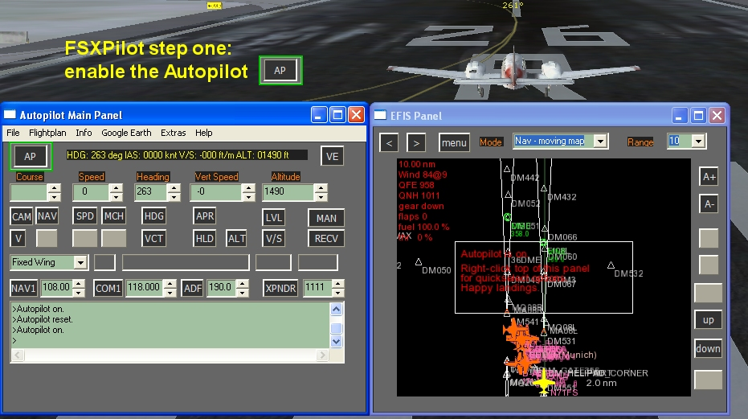This screenshot has height=419, width=748.
Task: Click the A+ button in EFIS Panel
Action: tap(709, 177)
